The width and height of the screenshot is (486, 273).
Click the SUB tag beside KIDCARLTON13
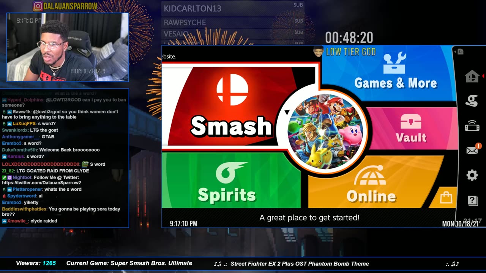(x=298, y=5)
